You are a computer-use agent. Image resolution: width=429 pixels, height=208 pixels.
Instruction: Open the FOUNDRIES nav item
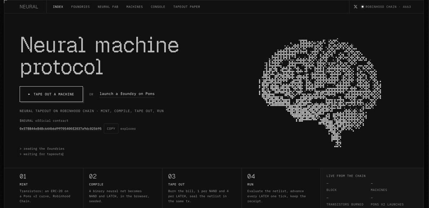coord(80,7)
